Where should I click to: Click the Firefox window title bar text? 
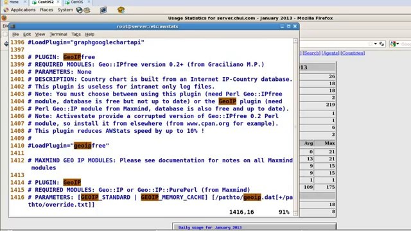pos(250,19)
